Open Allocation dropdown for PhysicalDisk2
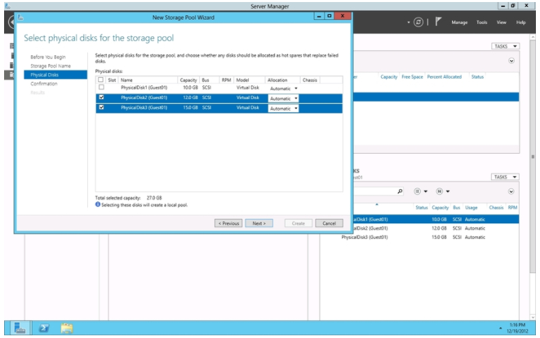540x338 pixels. 284,98
